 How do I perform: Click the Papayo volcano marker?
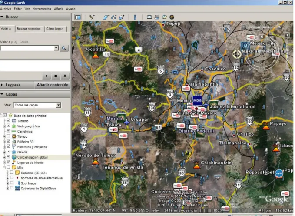[x=266, y=126]
